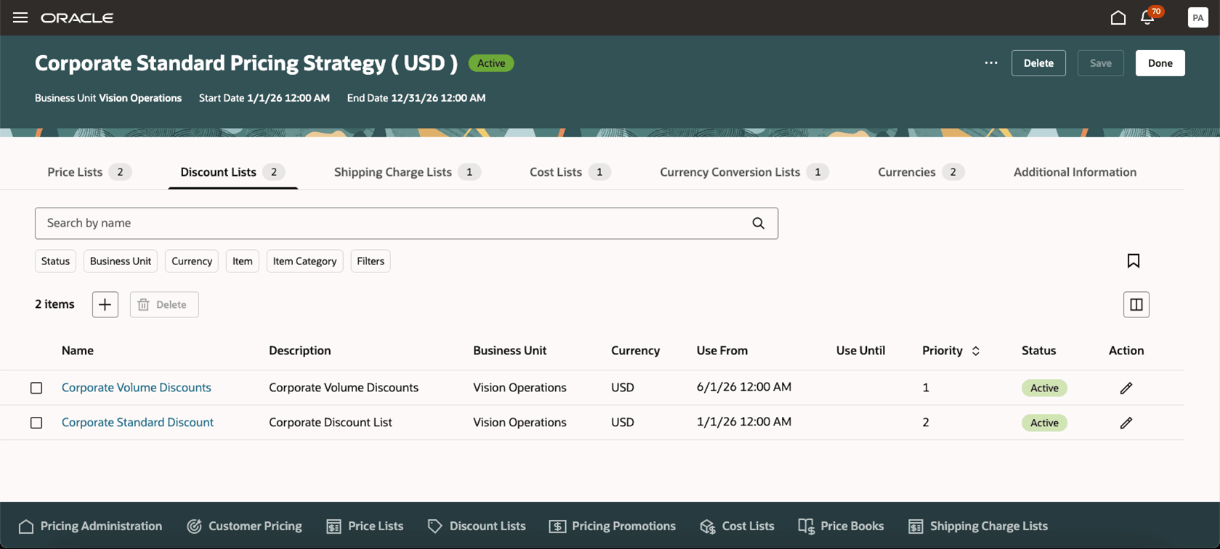This screenshot has width=1220, height=549.
Task: Open the hamburger navigation menu
Action: pos(20,17)
